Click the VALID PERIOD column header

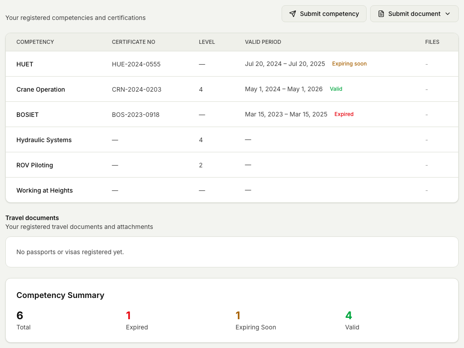coord(263,42)
